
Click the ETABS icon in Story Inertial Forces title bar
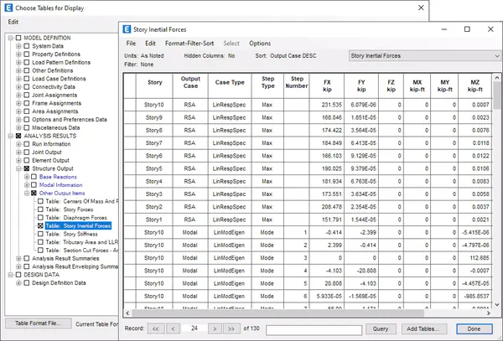127,29
